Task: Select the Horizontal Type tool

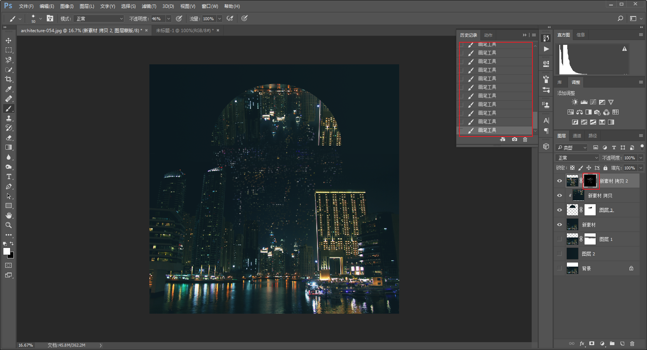Action: pos(9,176)
